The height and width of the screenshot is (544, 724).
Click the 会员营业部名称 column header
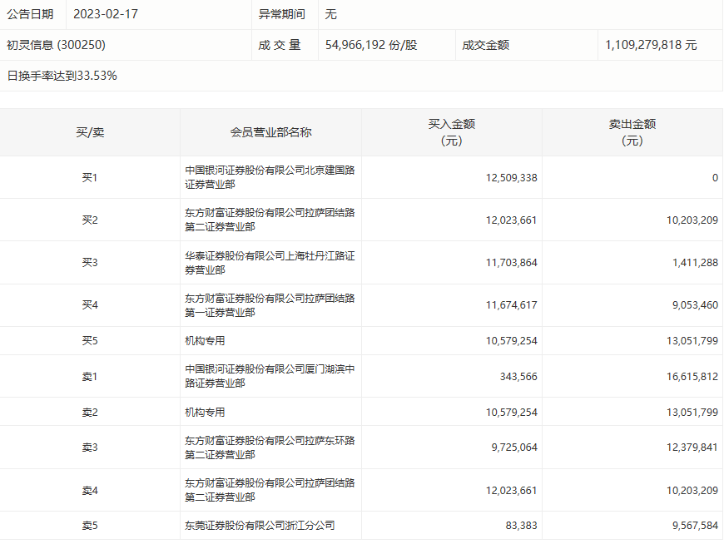pyautogui.click(x=271, y=132)
